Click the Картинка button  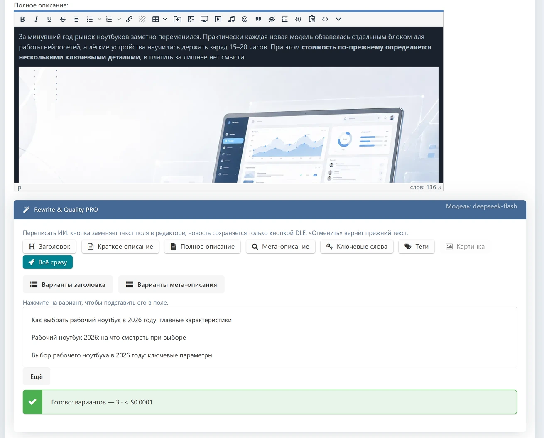pyautogui.click(x=465, y=247)
